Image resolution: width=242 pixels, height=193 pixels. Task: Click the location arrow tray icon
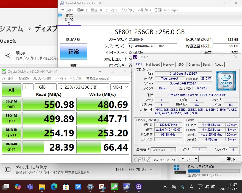(x=183, y=186)
